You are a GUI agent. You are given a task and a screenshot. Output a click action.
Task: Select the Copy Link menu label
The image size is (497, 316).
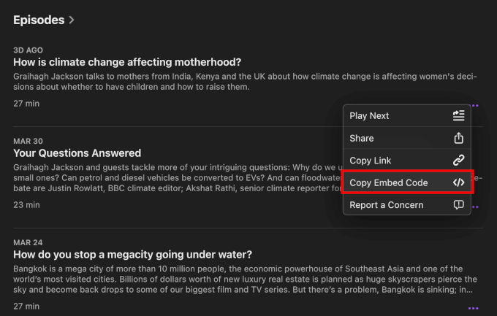point(370,161)
